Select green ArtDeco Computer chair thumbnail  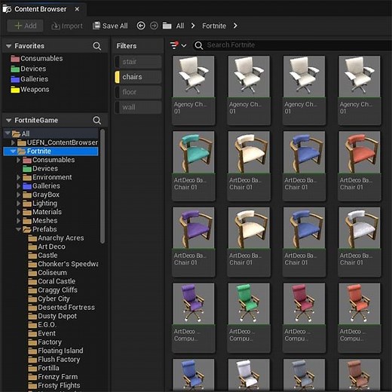click(249, 304)
